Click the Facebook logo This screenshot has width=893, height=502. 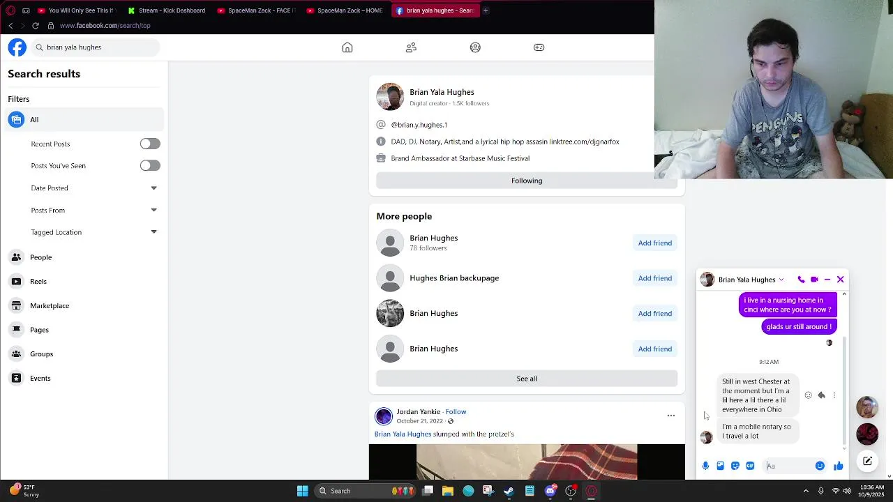click(x=17, y=47)
